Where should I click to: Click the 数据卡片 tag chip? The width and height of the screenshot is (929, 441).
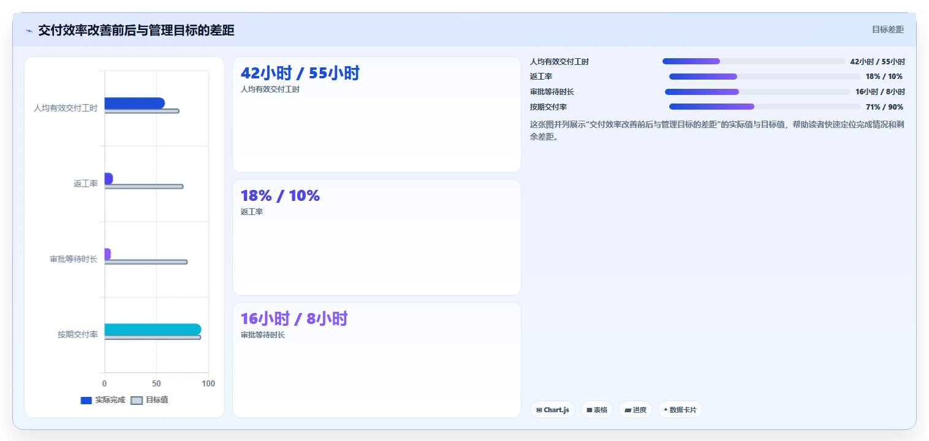(680, 410)
